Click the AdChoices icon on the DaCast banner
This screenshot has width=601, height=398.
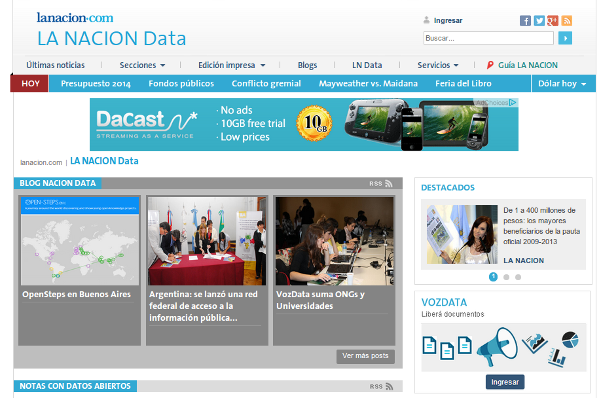pos(513,103)
